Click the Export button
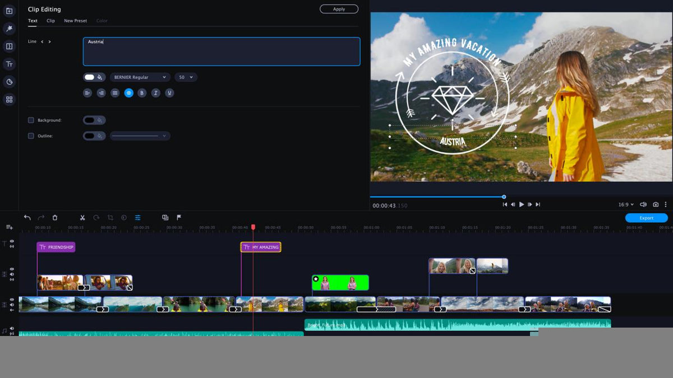This screenshot has height=378, width=673. pyautogui.click(x=646, y=218)
